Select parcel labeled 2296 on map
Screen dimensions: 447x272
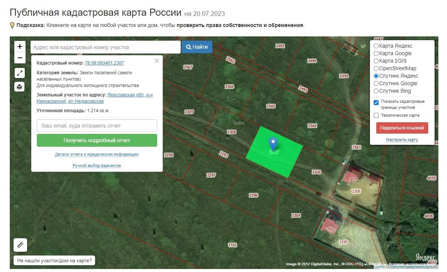pyautogui.click(x=253, y=195)
